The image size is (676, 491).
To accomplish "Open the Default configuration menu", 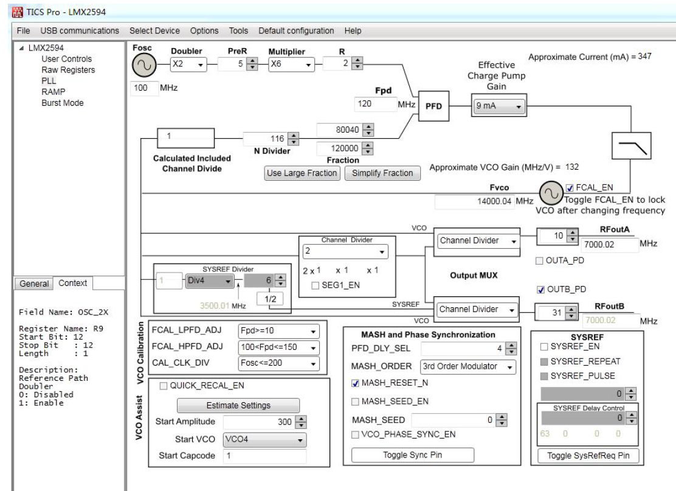I will point(296,30).
